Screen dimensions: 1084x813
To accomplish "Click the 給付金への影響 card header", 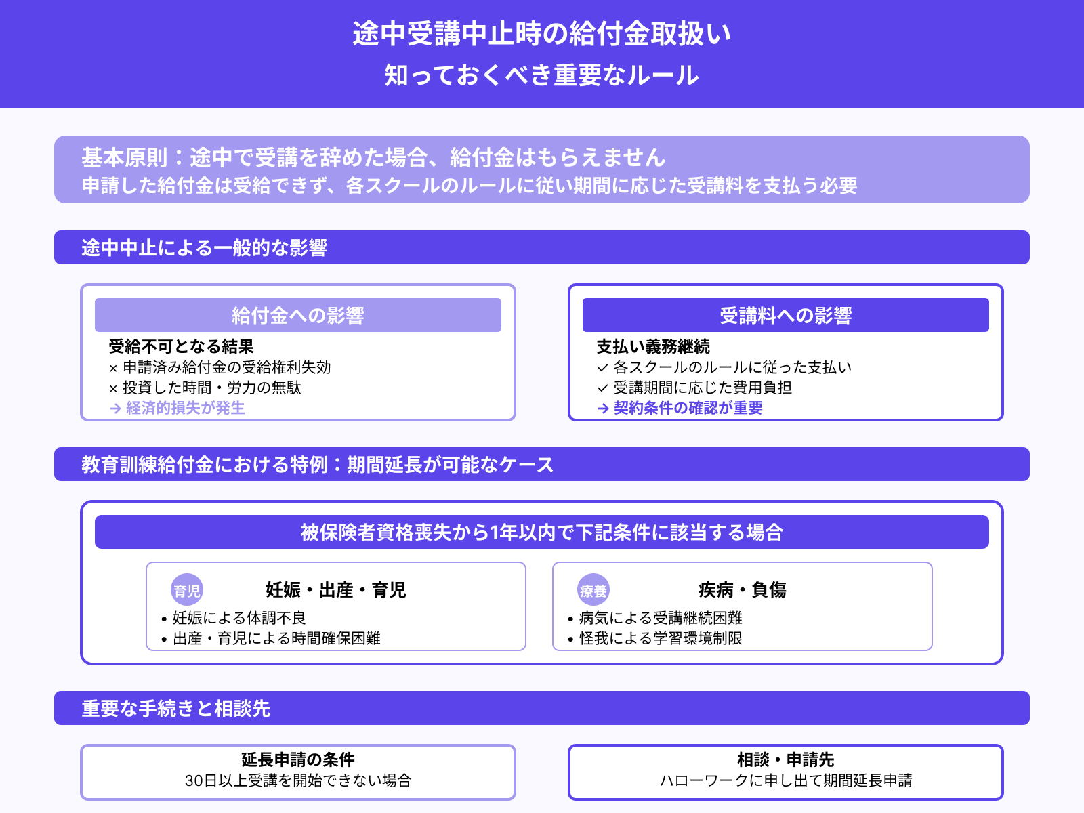I will pos(298,315).
